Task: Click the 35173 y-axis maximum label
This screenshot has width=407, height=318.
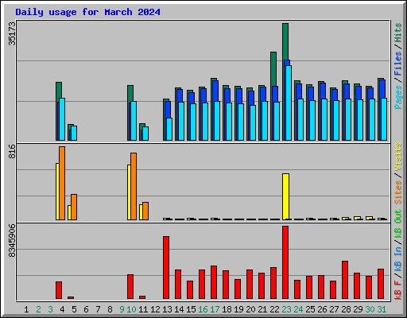Action: tap(12, 33)
